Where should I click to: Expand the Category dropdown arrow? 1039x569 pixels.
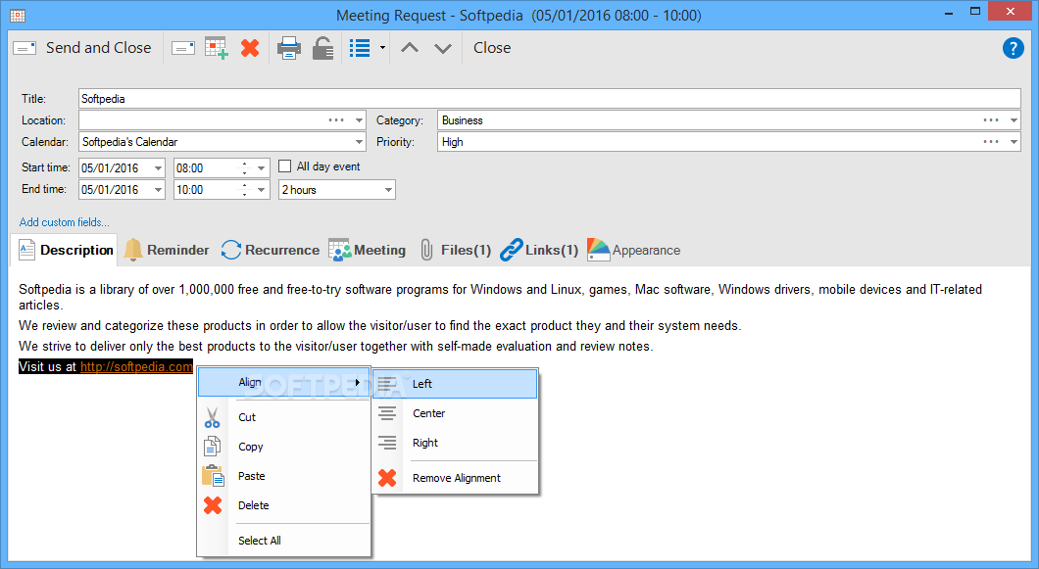1014,120
